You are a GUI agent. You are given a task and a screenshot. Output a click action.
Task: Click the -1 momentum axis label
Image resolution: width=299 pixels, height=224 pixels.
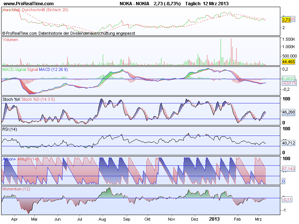pyautogui.click(x=284, y=210)
